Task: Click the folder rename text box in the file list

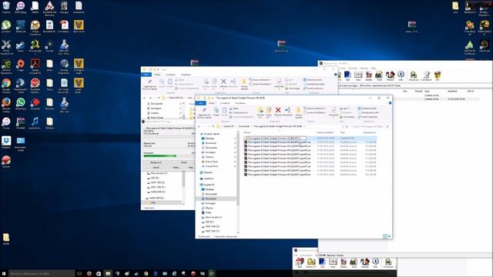Action: 276,138
